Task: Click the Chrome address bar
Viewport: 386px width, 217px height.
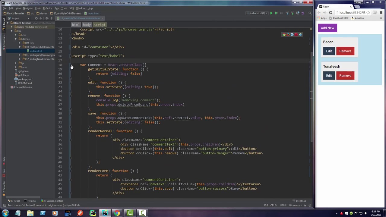Action: 350,13
